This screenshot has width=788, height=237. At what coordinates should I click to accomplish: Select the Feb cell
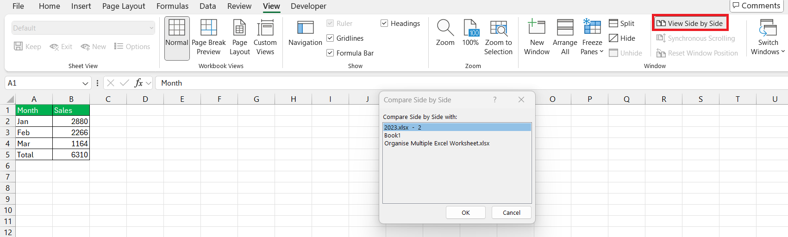tap(34, 132)
